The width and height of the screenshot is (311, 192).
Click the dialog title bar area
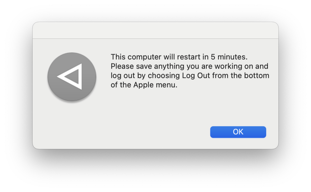pyautogui.click(x=155, y=30)
